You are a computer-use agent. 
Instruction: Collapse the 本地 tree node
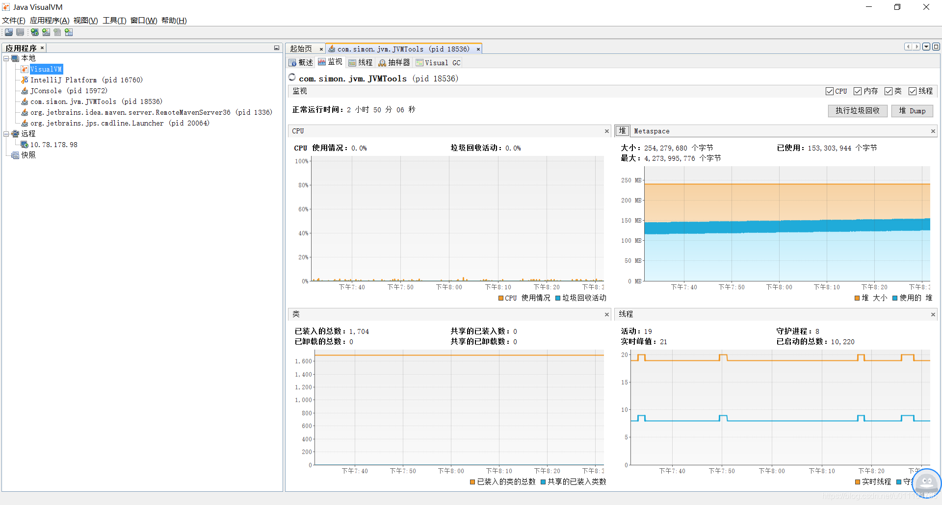pos(6,58)
